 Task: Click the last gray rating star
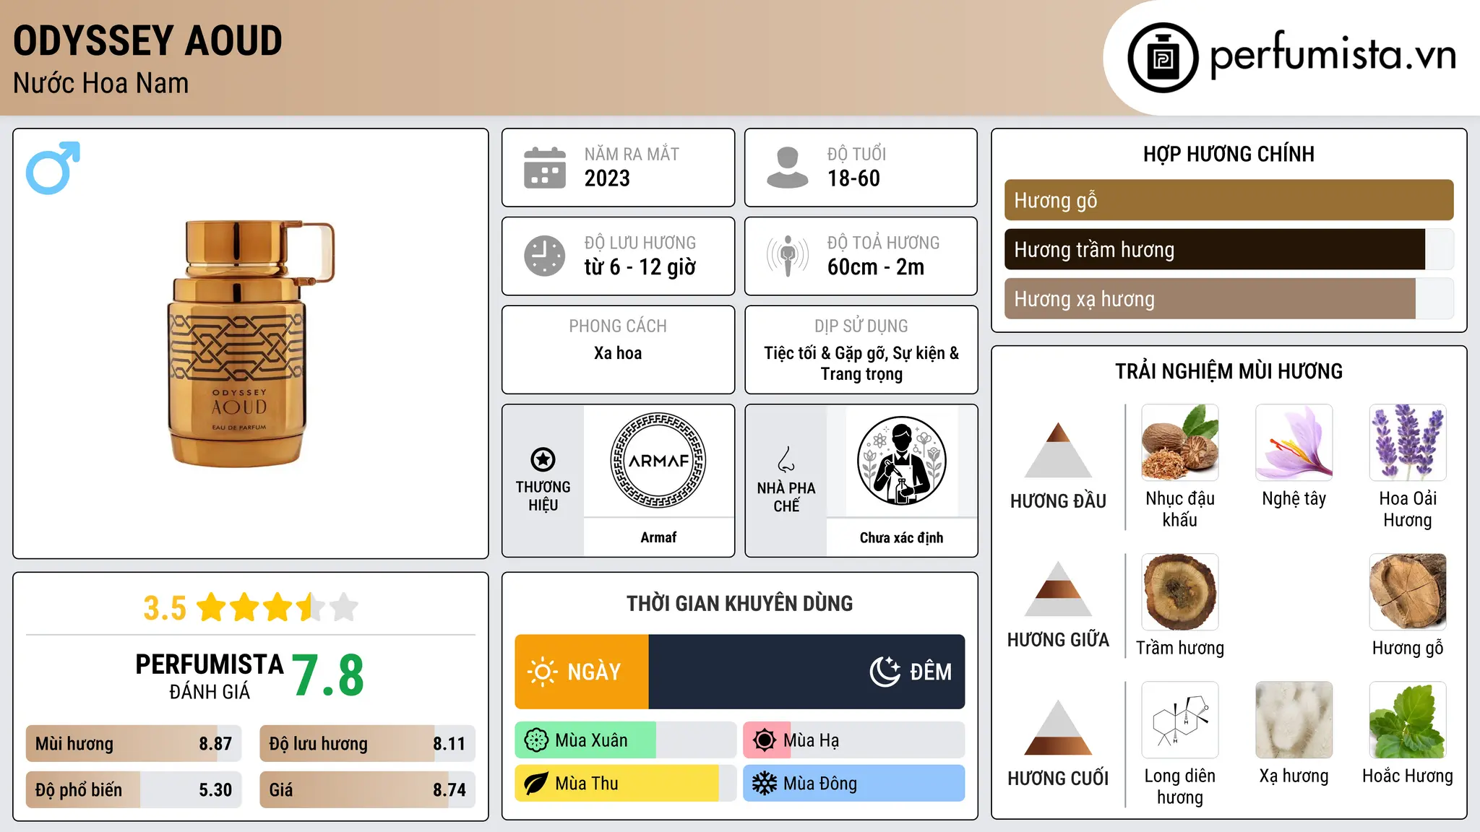(344, 607)
